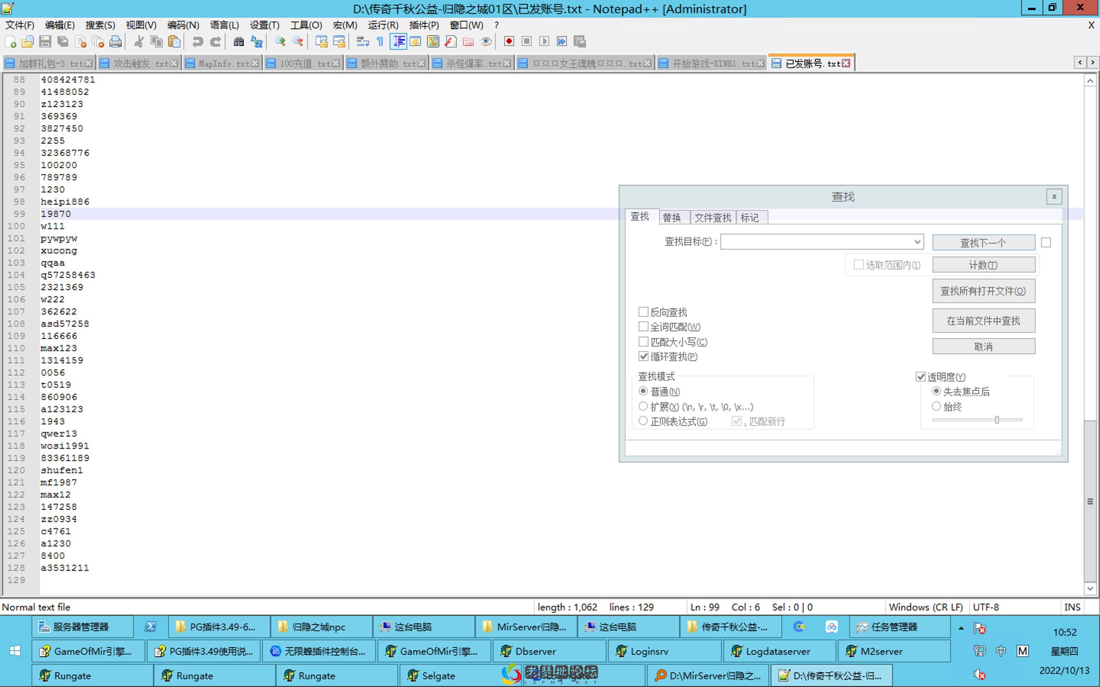Check the 全词匹配 checkbox
The height and width of the screenshot is (687, 1100).
pos(643,326)
